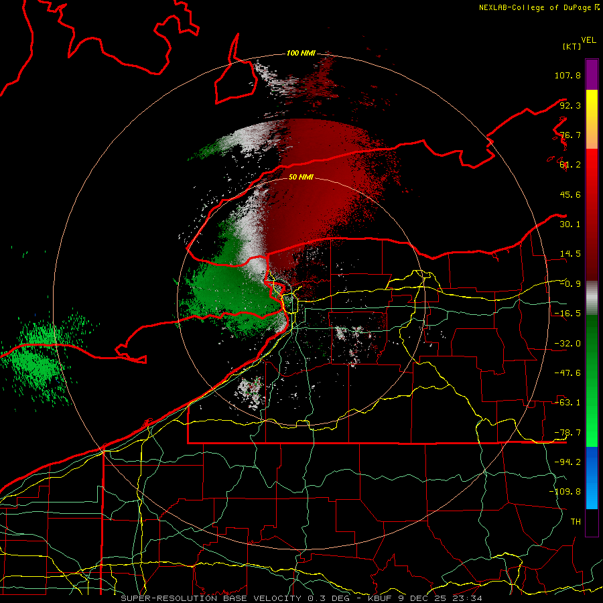Click the -16.5 legend value

point(567,314)
